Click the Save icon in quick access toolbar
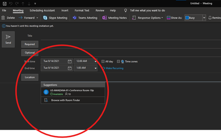The image size is (221, 139). tap(5, 4)
